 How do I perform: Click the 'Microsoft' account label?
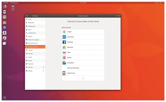click(70, 47)
